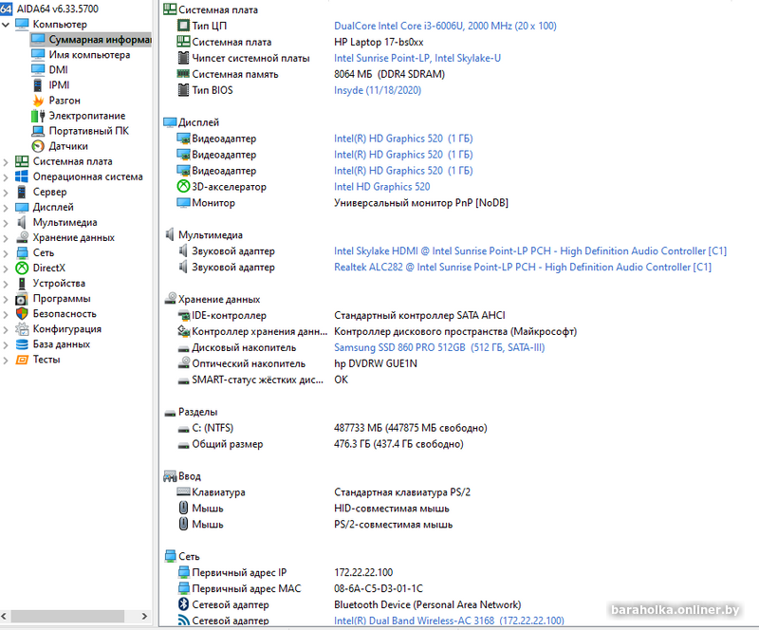Click the База данных icon
Viewport: 759px width, 630px height.
tap(22, 344)
